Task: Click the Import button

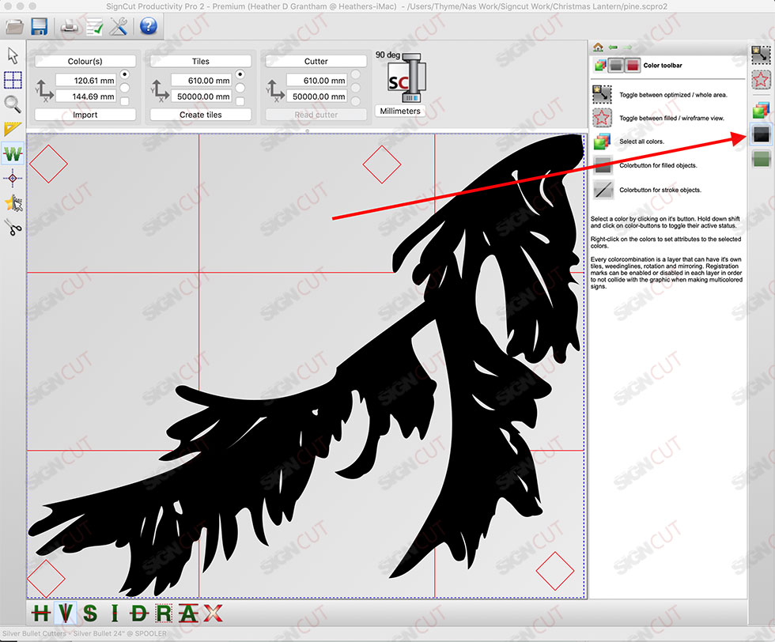Action: [85, 115]
